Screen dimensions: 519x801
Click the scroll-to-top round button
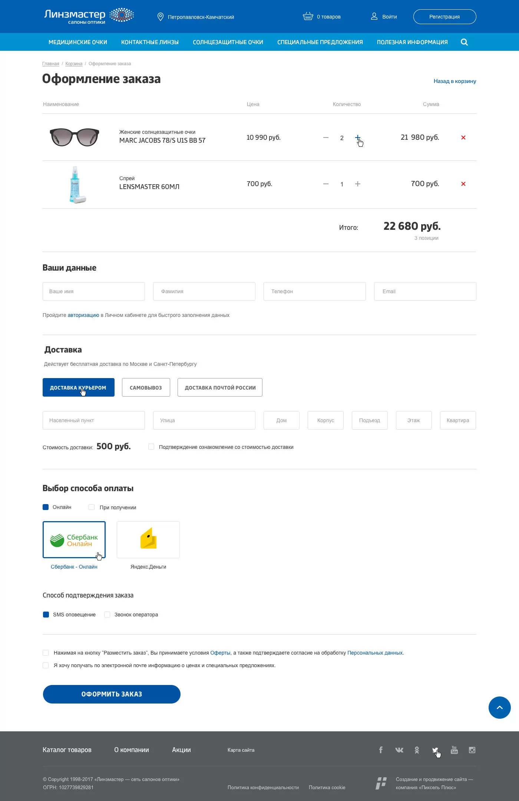(499, 707)
